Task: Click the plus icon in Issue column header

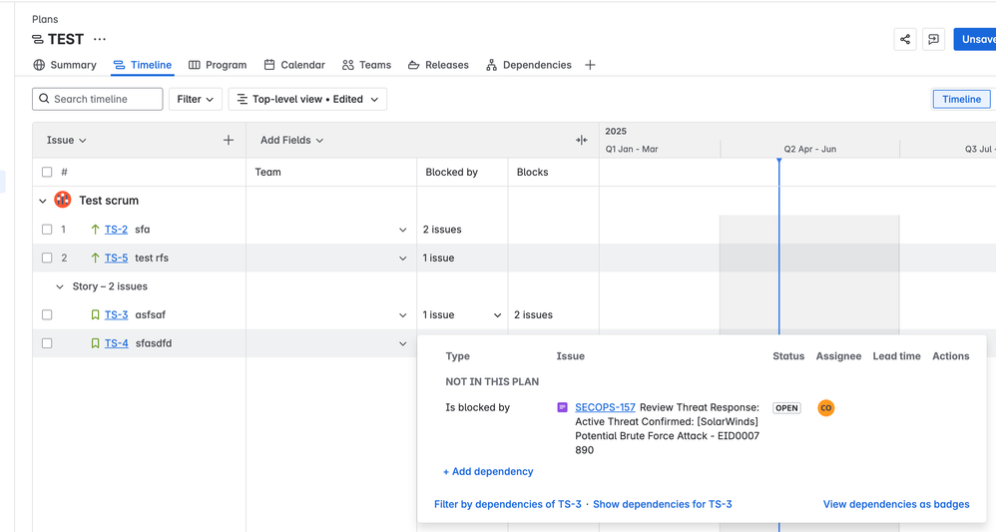Action: tap(229, 140)
